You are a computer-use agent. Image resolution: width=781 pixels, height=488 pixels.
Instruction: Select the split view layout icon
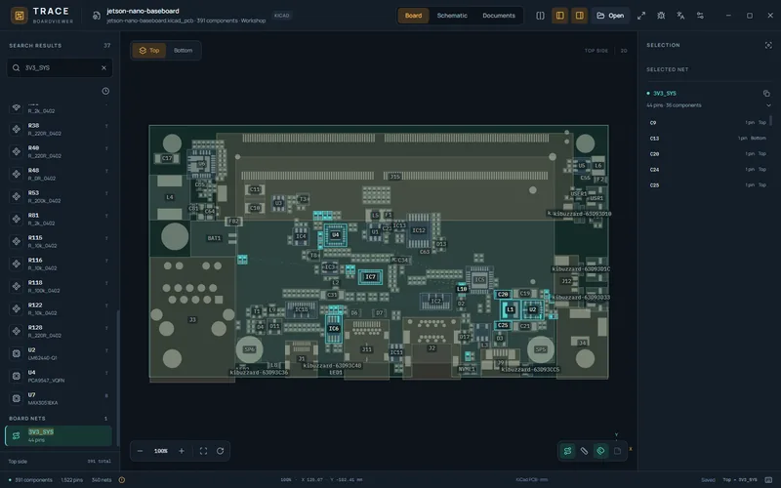click(x=540, y=16)
